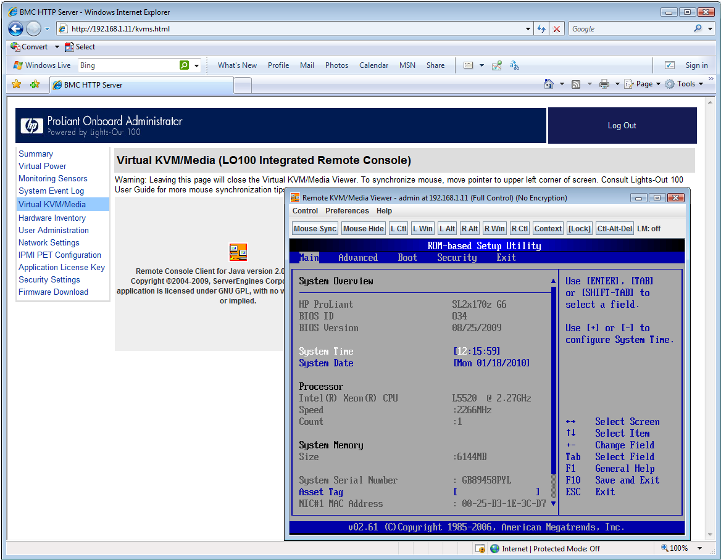The image size is (721, 560).
Task: Open the Home button dropdown arrow
Action: click(562, 84)
